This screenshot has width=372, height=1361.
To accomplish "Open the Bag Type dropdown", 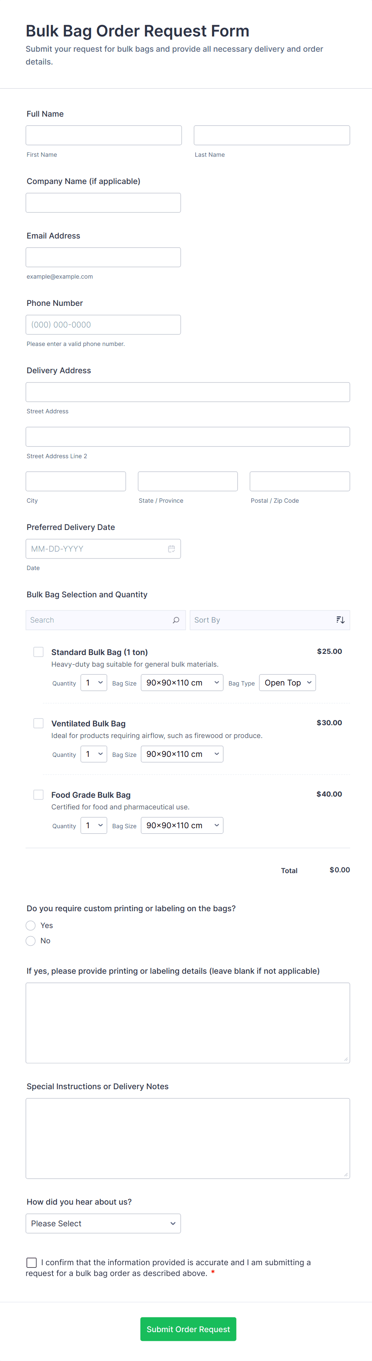I will point(287,683).
